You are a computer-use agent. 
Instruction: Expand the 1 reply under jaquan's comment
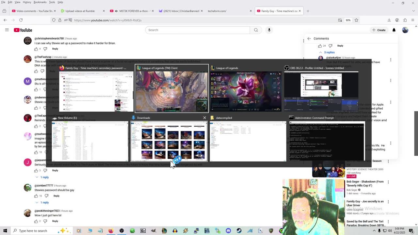pyautogui.click(x=42, y=177)
